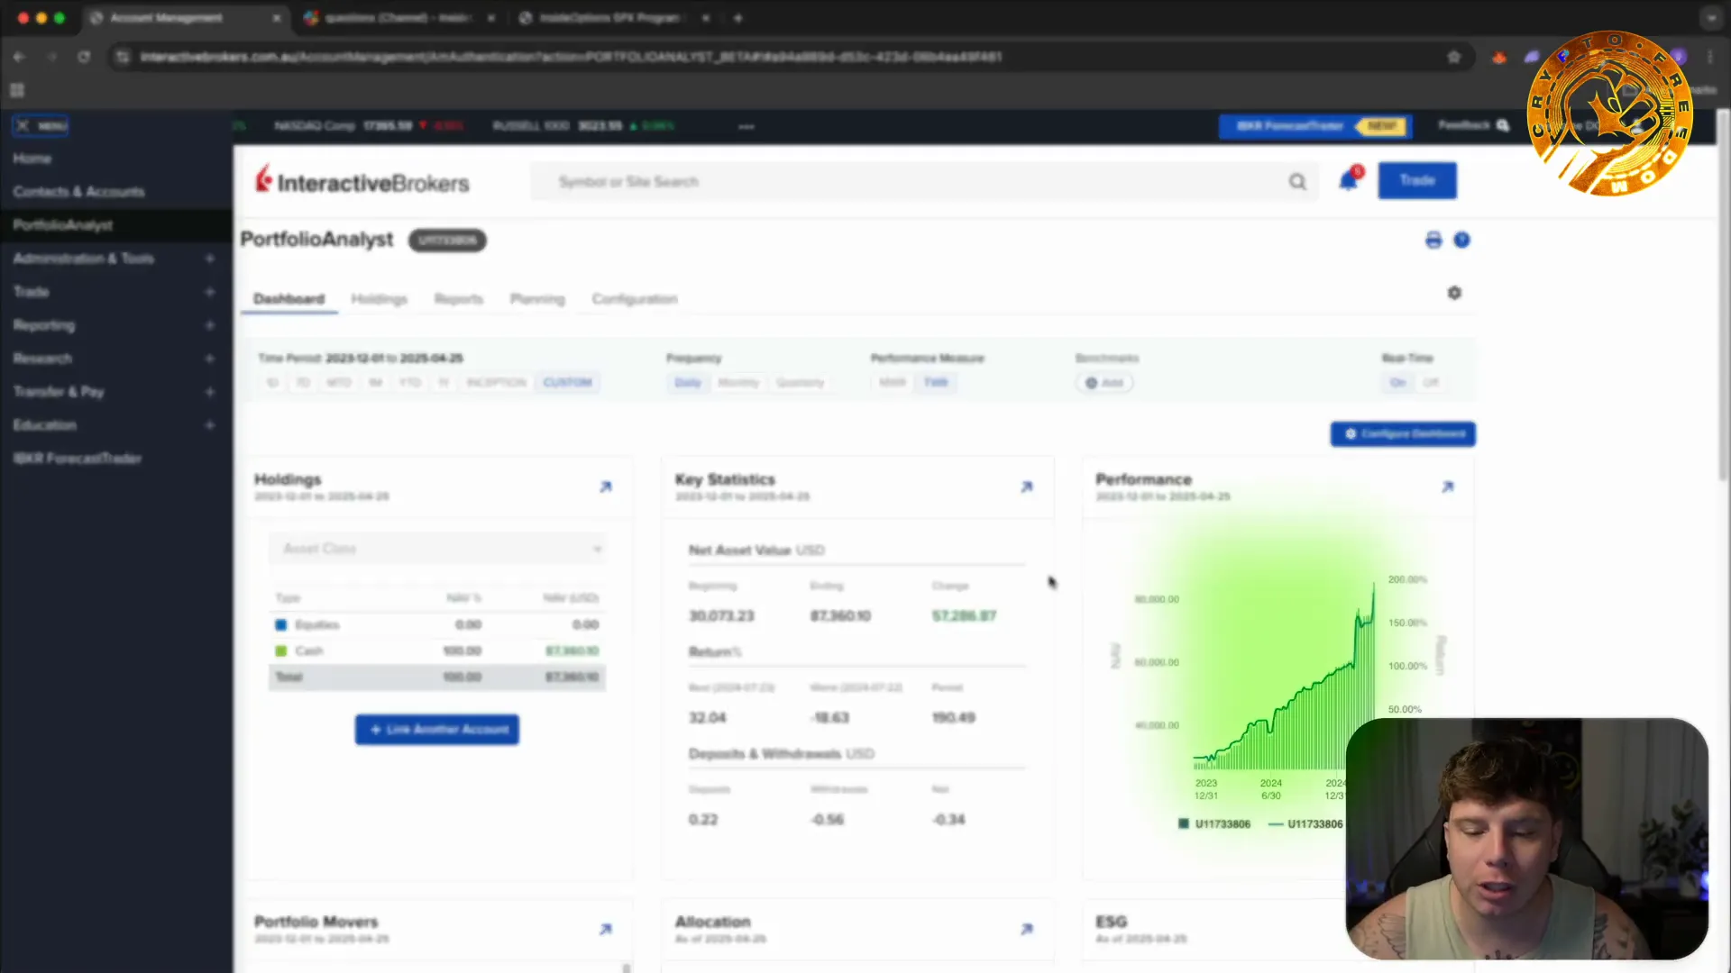
Task: Select the INCEPTION time period
Action: pyautogui.click(x=496, y=382)
